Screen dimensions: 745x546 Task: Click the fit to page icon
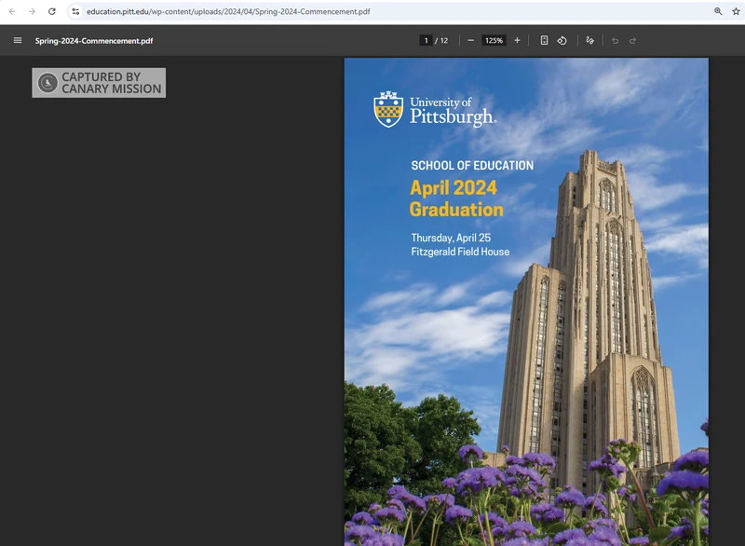[545, 40]
